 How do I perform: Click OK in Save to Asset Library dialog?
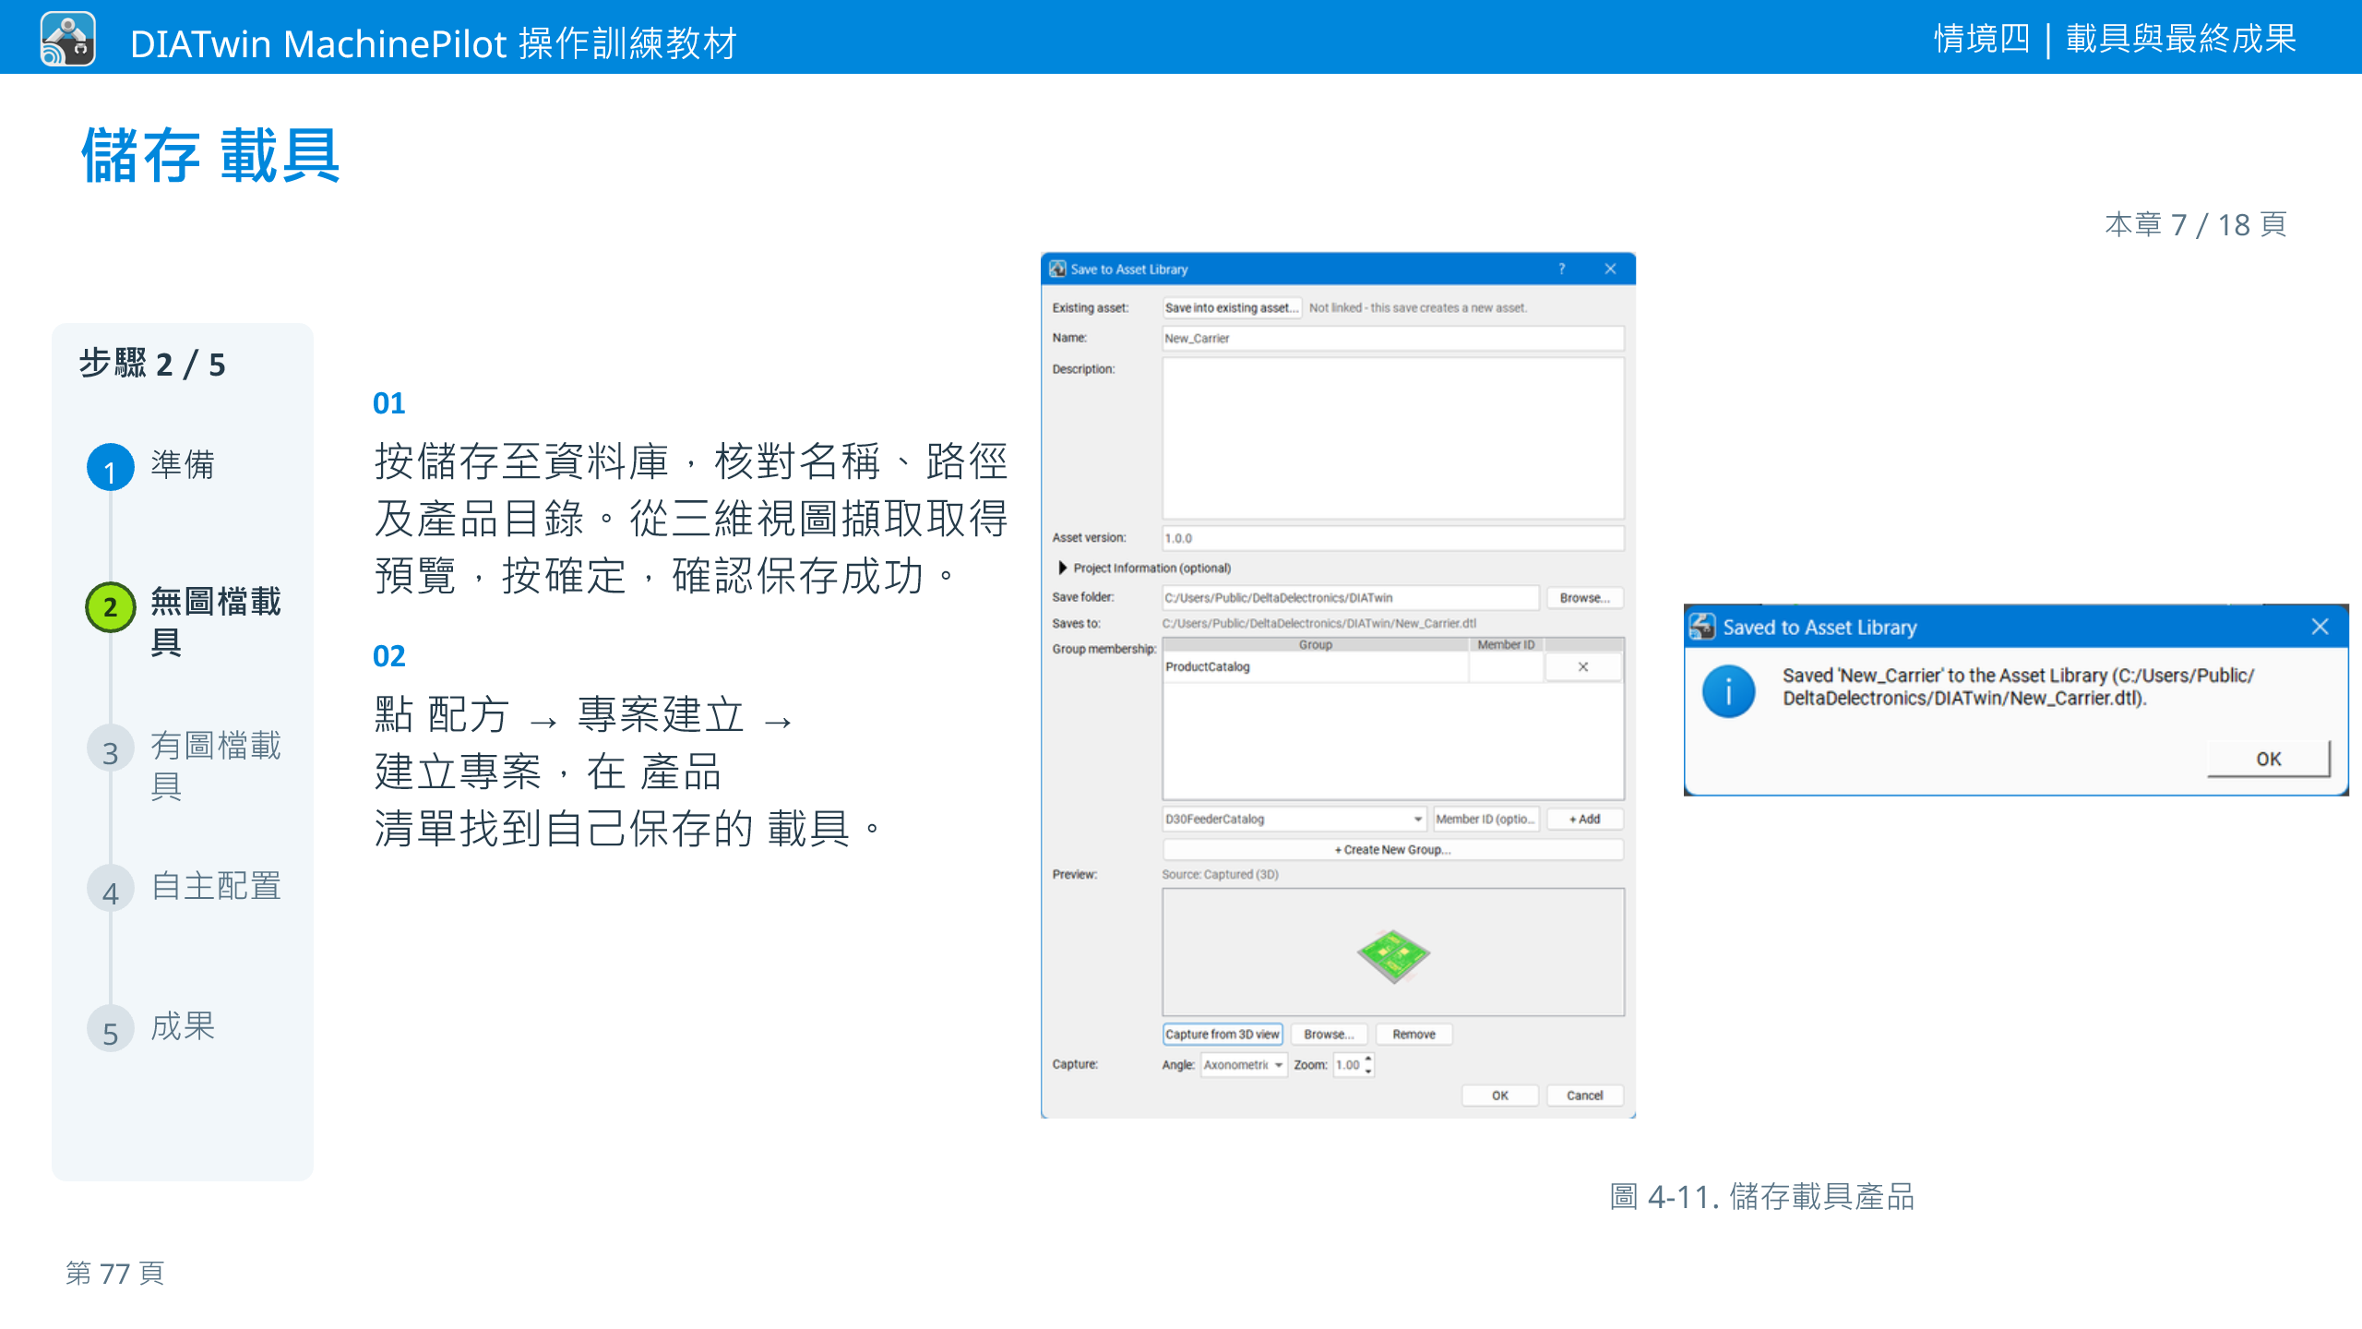(x=1500, y=1096)
